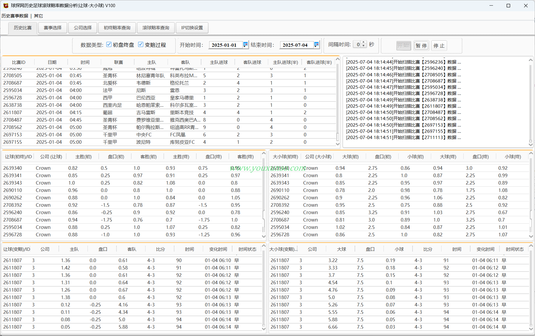Decrease interval seconds stepper down arrow
Viewport: 535px width, 336px height.
point(364,46)
